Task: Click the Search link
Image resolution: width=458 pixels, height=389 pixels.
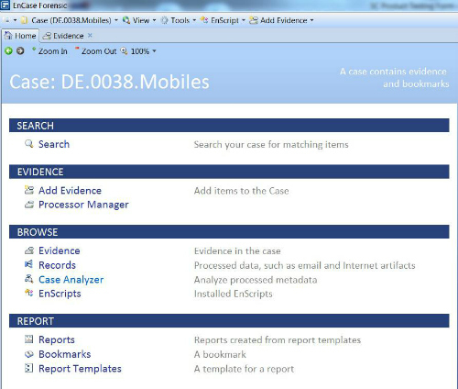Action: [x=54, y=144]
